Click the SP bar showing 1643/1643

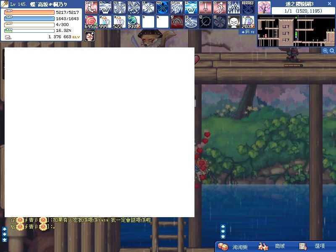point(29,18)
